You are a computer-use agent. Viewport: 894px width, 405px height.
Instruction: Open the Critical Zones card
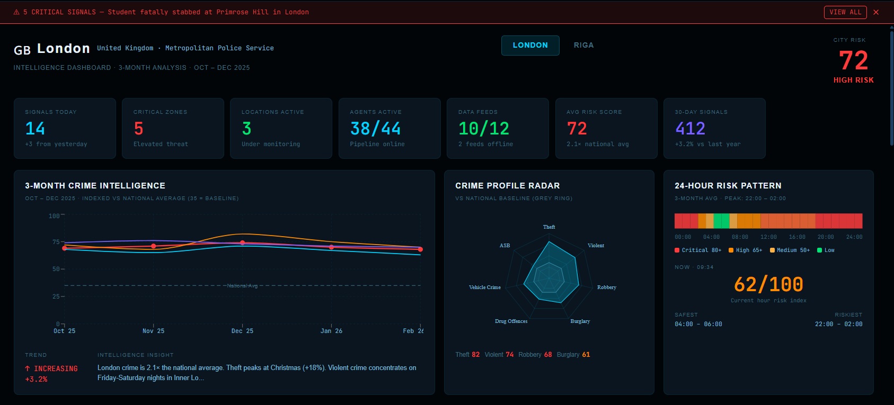(x=173, y=128)
